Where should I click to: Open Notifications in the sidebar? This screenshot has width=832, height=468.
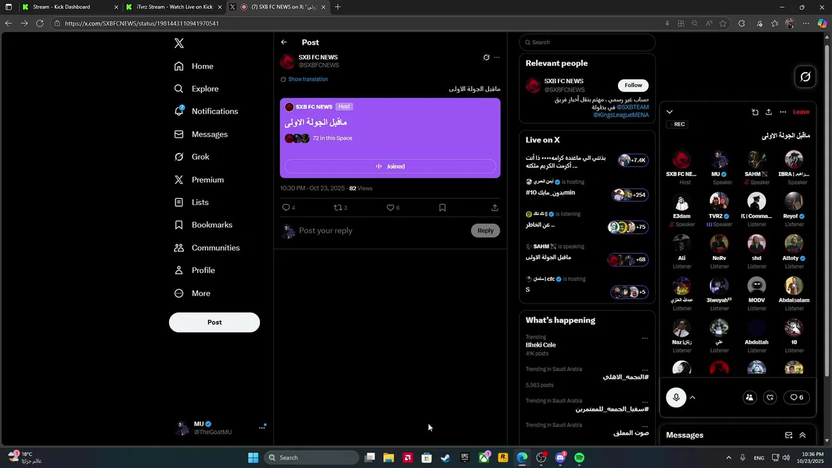pos(206,111)
